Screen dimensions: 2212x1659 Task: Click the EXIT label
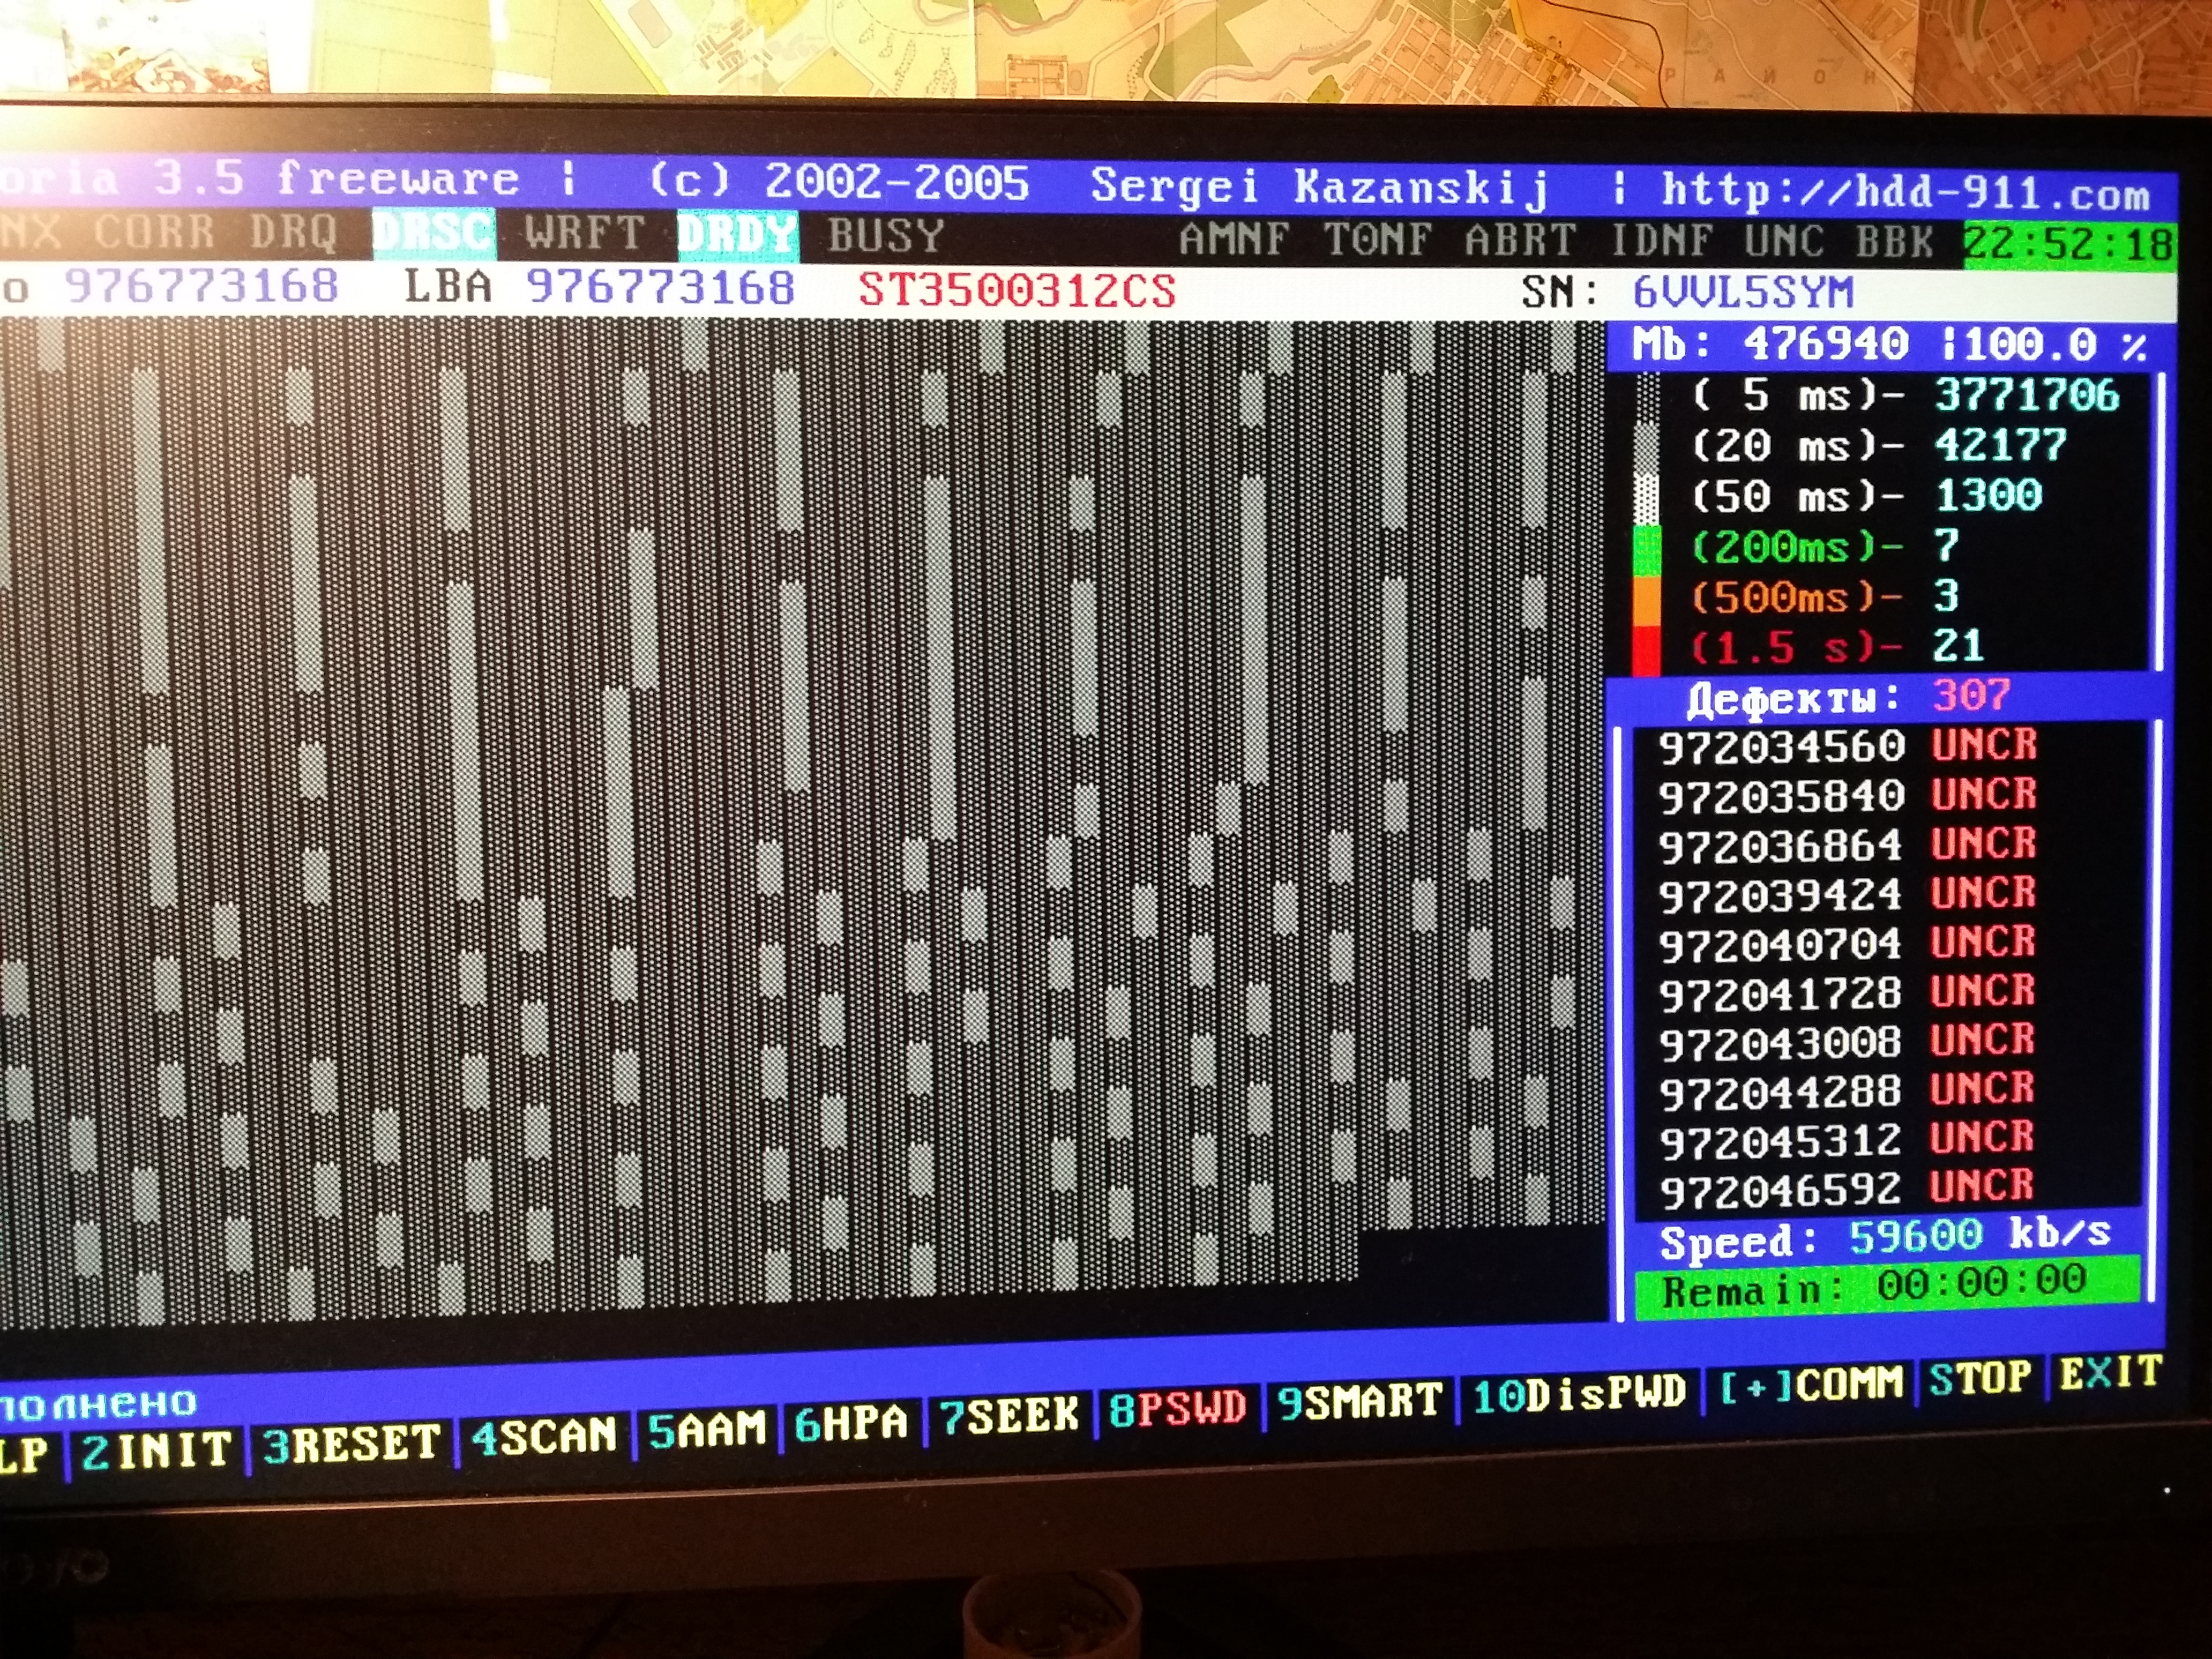tap(2110, 1373)
